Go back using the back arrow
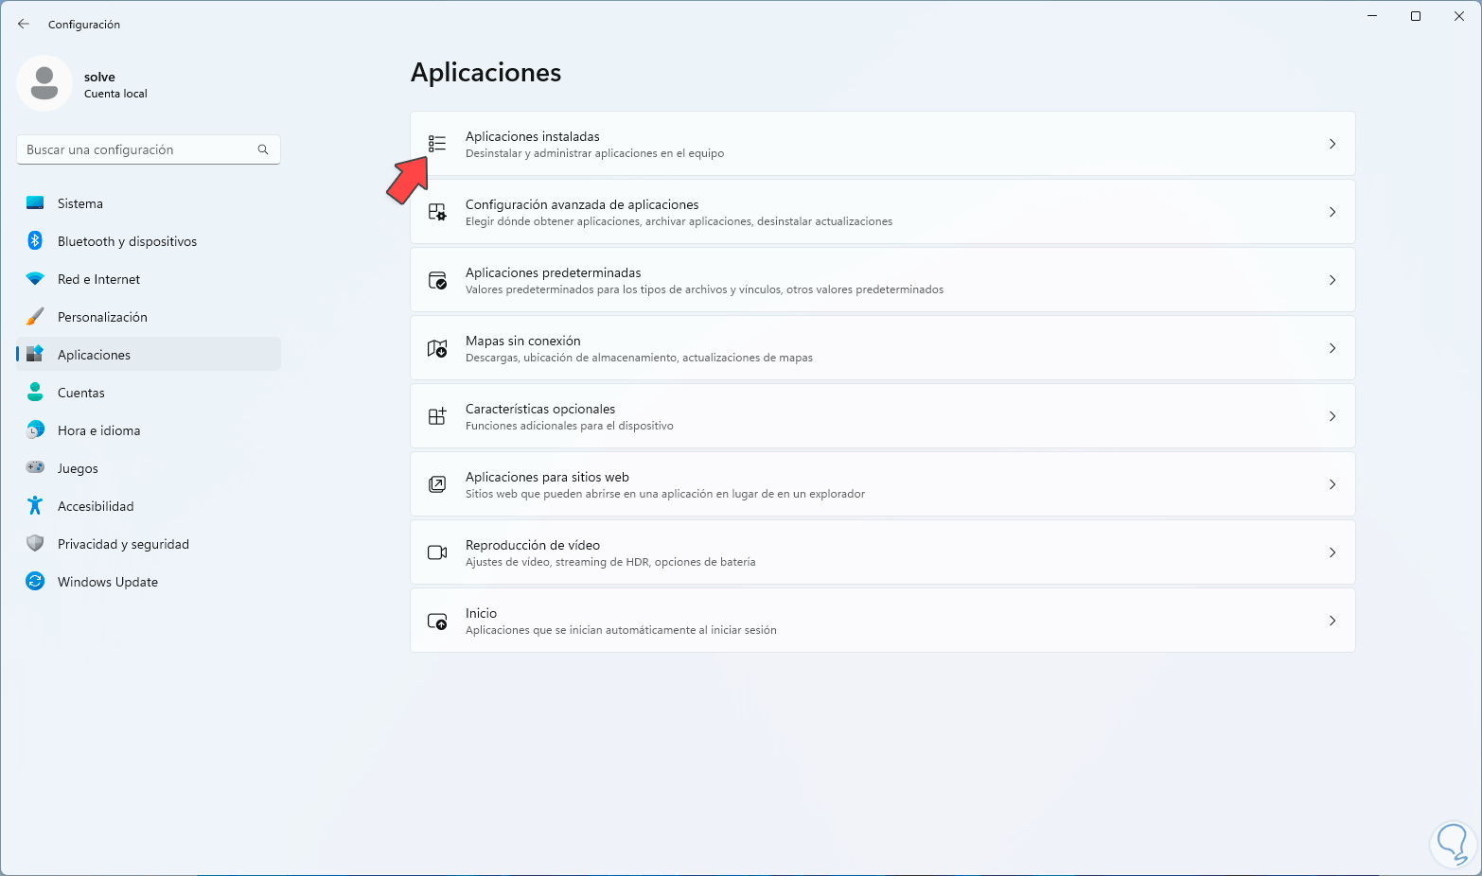 [x=24, y=24]
